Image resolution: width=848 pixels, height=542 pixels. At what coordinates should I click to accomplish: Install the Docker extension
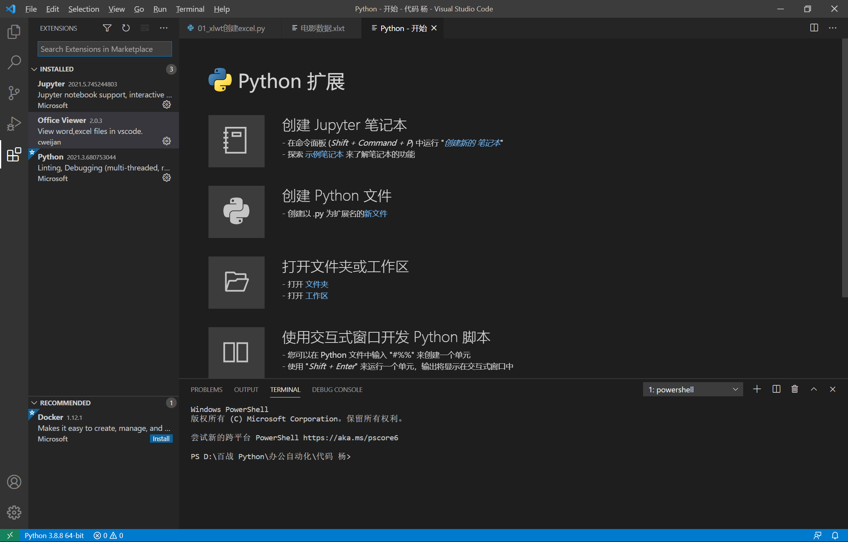(161, 439)
